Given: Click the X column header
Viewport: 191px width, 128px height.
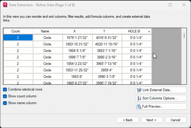Looking at the screenshot, I should [x=77, y=31].
